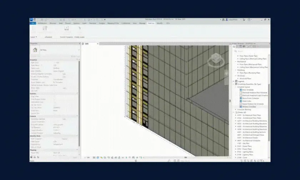Click the Project Browser vertical scrollbar
The height and width of the screenshot is (180, 300).
point(269,113)
